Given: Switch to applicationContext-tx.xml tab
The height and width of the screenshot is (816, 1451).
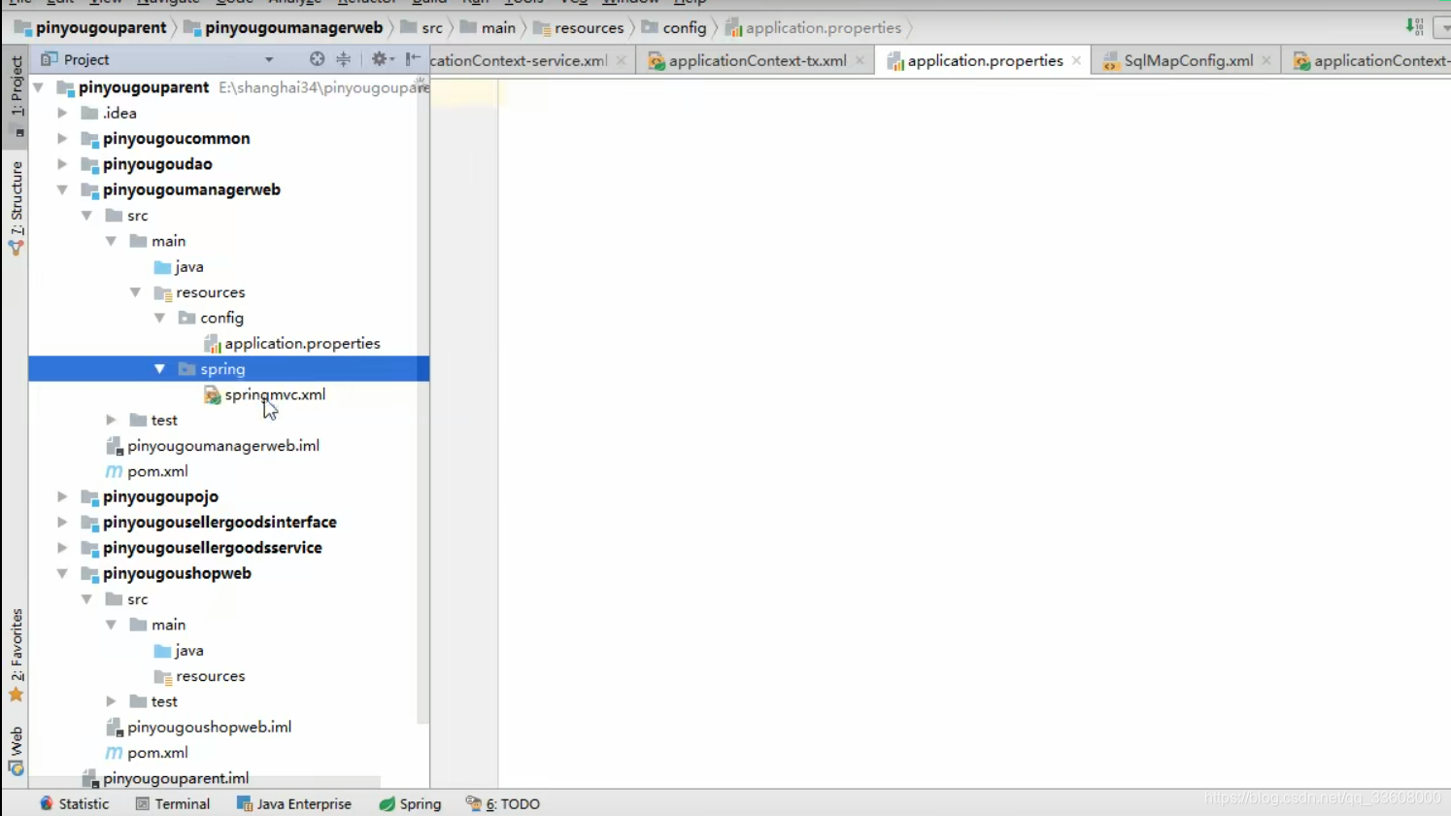Looking at the screenshot, I should click(x=757, y=60).
